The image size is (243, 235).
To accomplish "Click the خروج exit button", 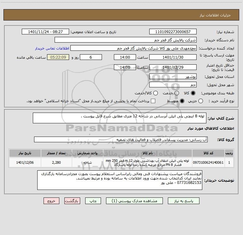I will click(51, 201).
